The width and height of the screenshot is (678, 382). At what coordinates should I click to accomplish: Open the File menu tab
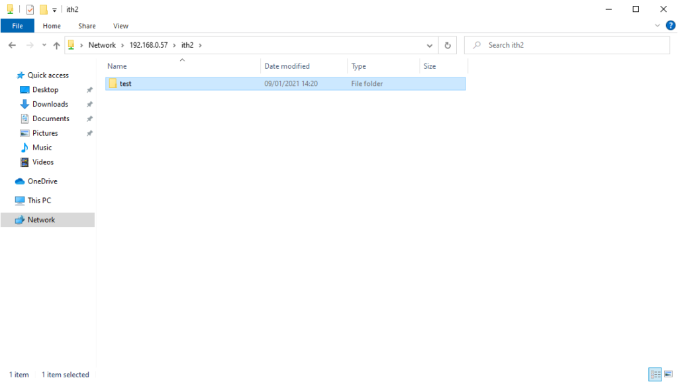pos(17,26)
